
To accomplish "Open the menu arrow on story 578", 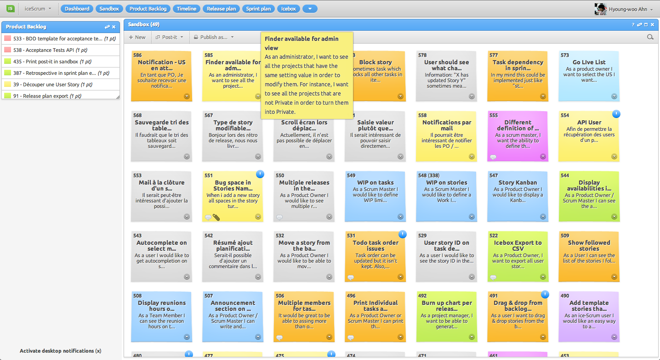I will click(x=472, y=96).
